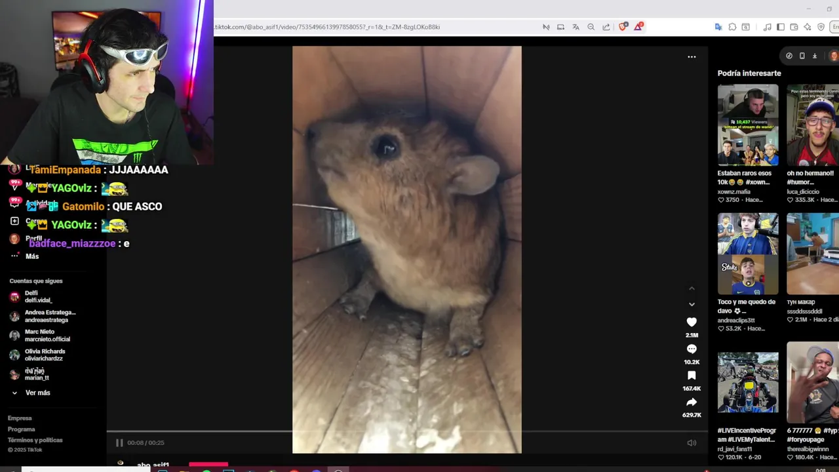
Task: Open followed account Olivia Richards
Action: click(x=37, y=355)
